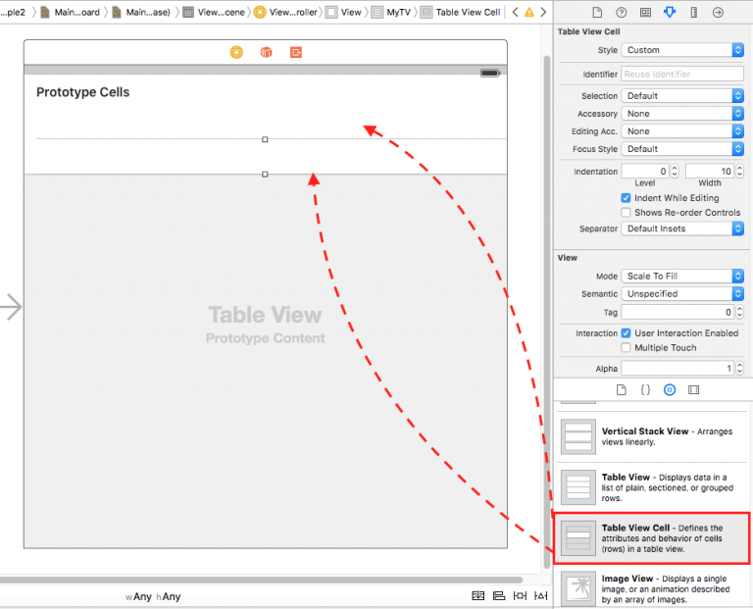The image size is (753, 609).
Task: Open the Accessory dropdown
Action: tap(682, 114)
